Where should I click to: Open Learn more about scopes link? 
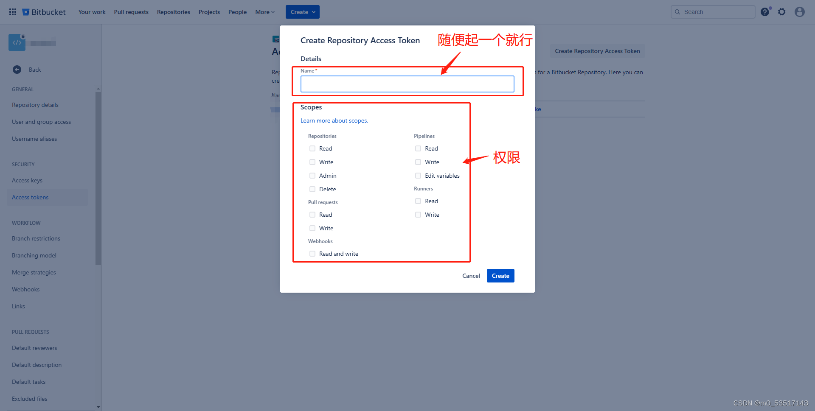[334, 120]
